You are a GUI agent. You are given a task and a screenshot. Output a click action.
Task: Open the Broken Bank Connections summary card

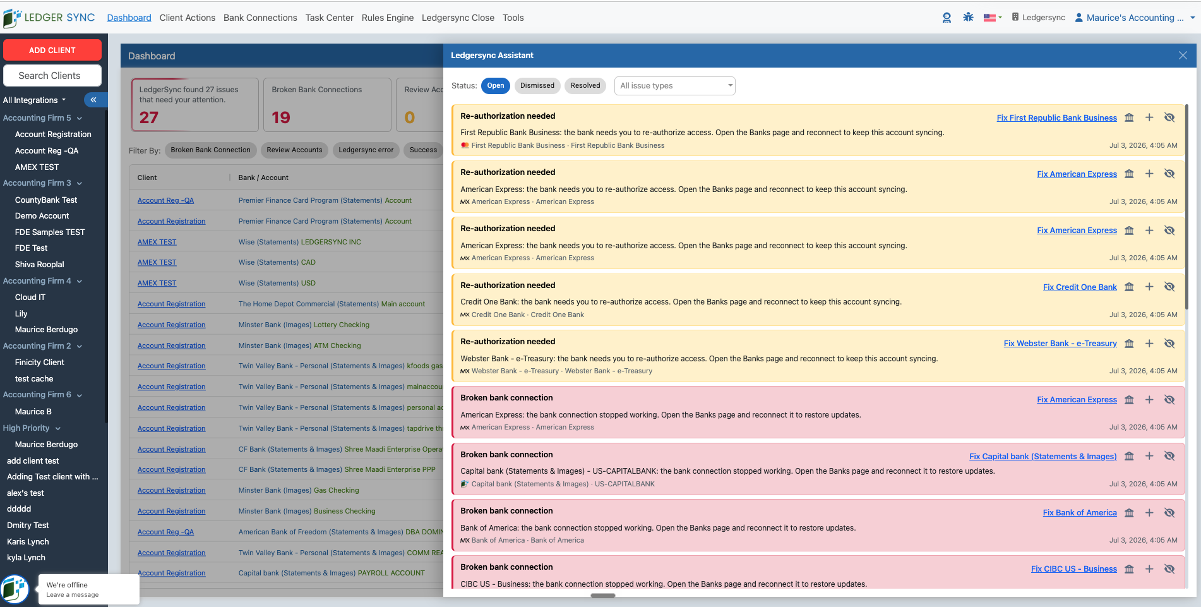click(326, 105)
